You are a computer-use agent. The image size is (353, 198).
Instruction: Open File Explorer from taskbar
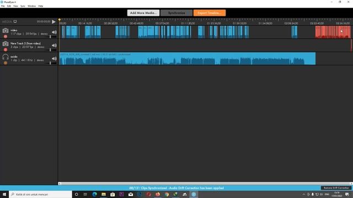pos(104,194)
